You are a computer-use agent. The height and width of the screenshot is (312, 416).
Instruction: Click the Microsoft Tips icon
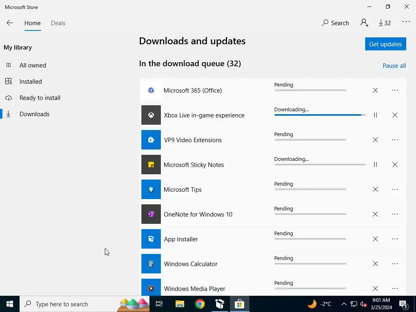(x=151, y=189)
